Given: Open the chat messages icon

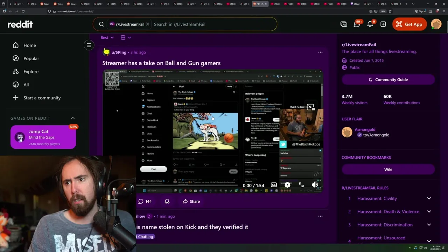Looking at the screenshot, I should (x=357, y=24).
